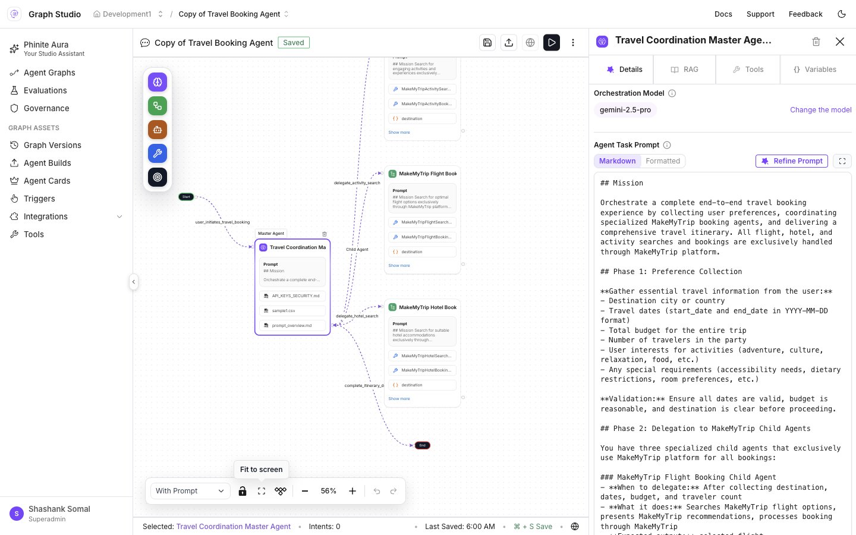856x535 pixels.
Task: Expand the Agent Task Prompt editor fullscreen
Action: [842, 161]
